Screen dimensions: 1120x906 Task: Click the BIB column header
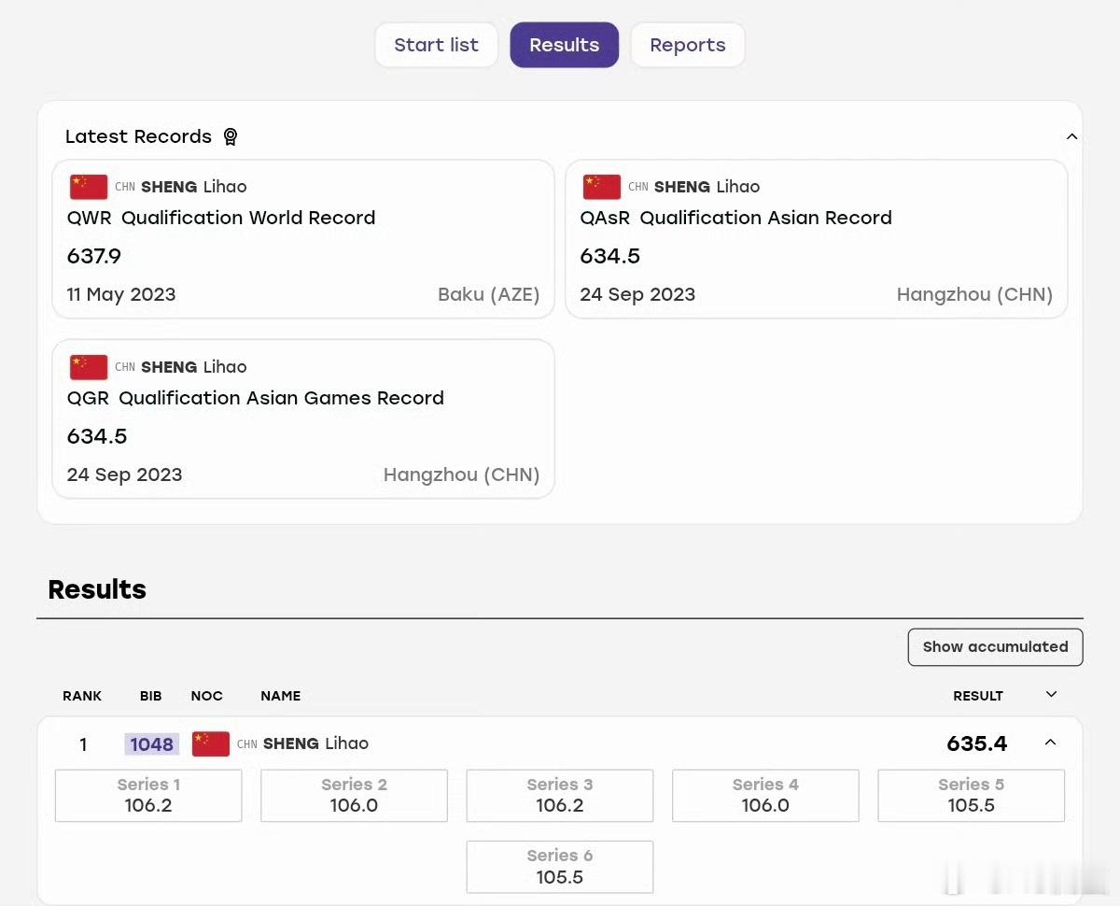pos(151,696)
